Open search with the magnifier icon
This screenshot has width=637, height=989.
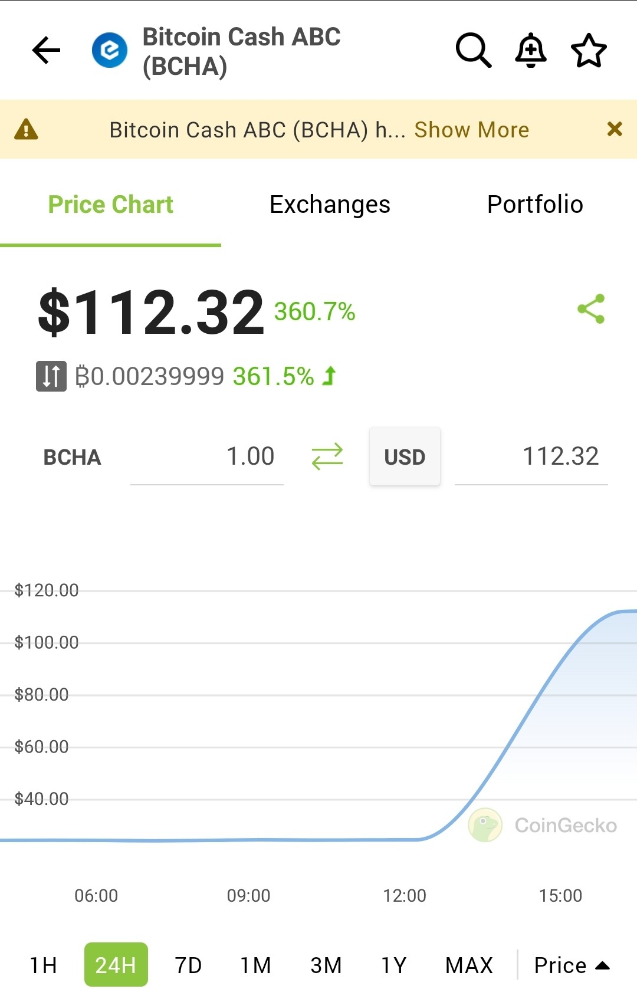click(474, 50)
